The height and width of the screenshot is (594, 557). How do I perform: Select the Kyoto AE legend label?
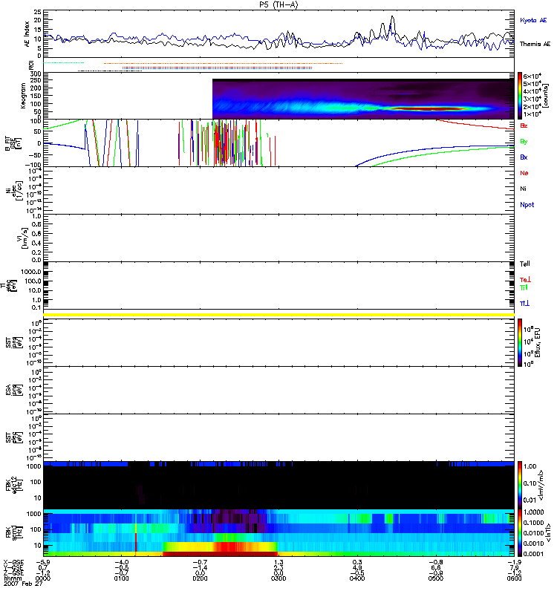point(535,20)
